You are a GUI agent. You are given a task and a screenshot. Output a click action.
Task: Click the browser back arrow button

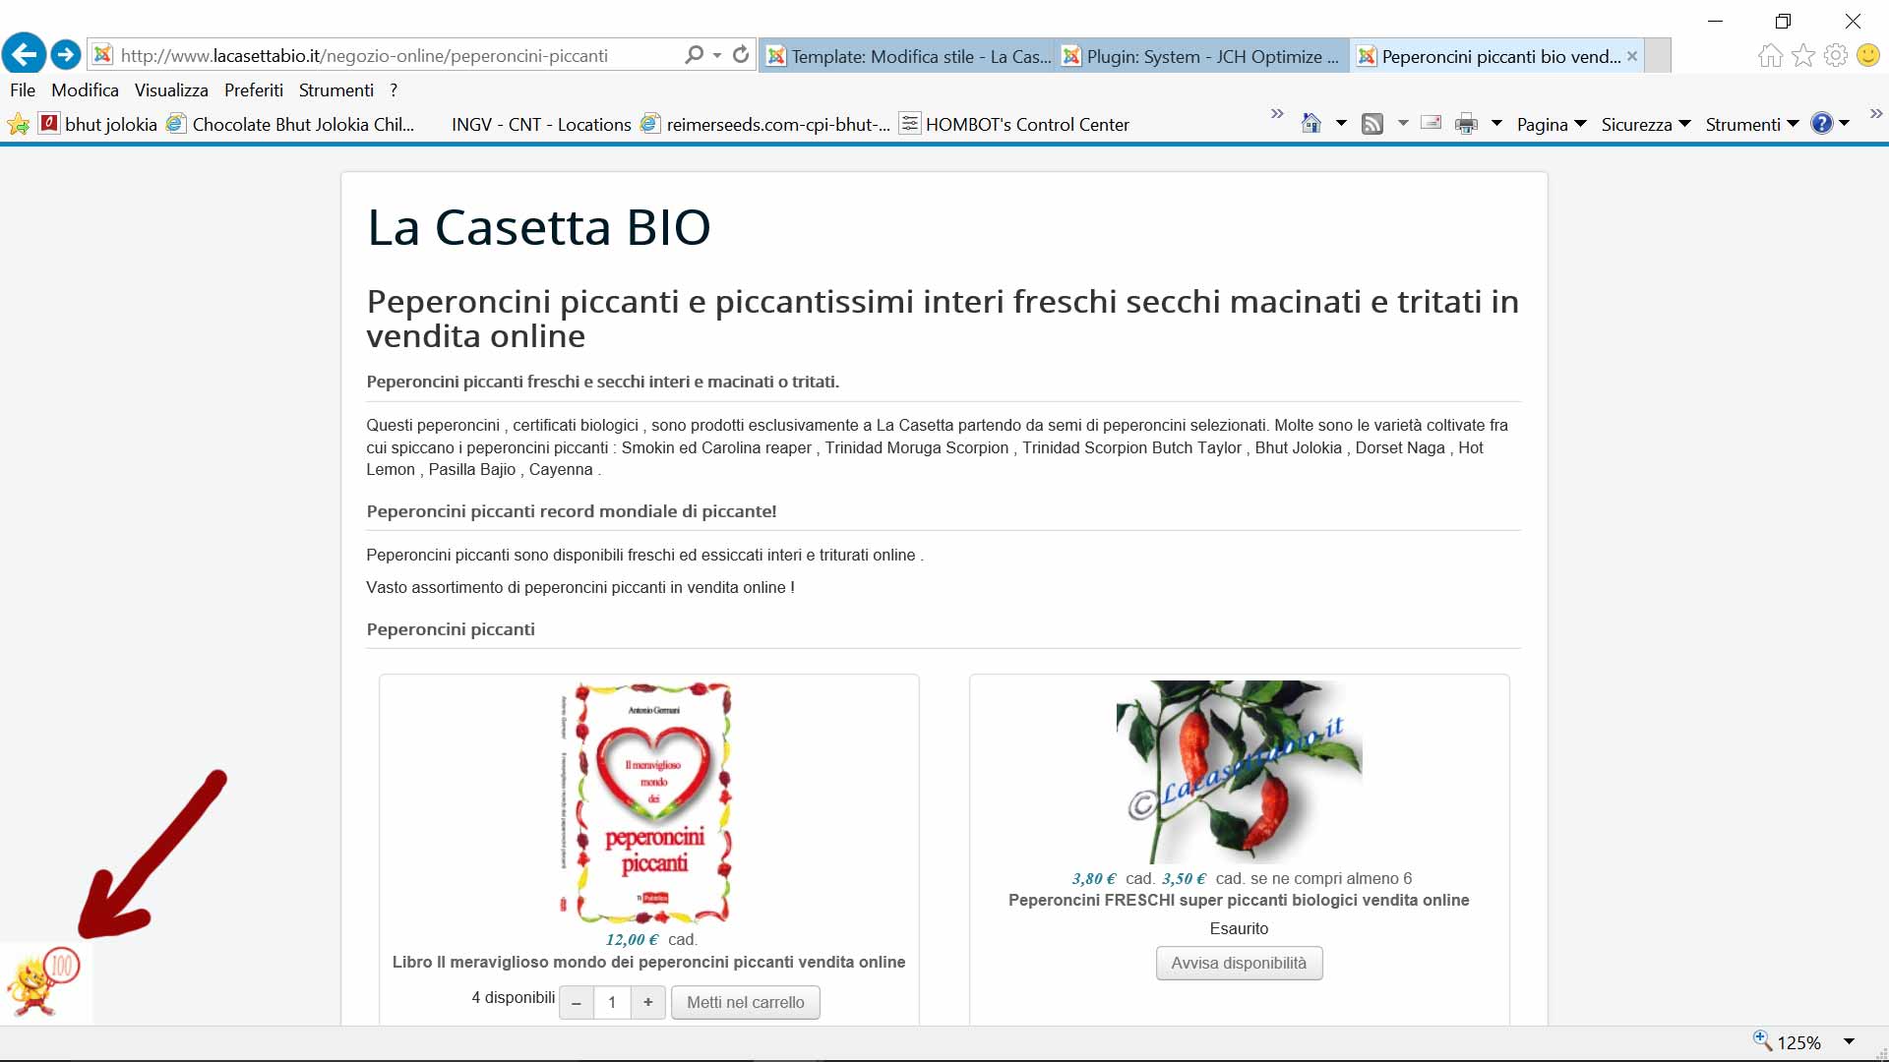tap(24, 54)
